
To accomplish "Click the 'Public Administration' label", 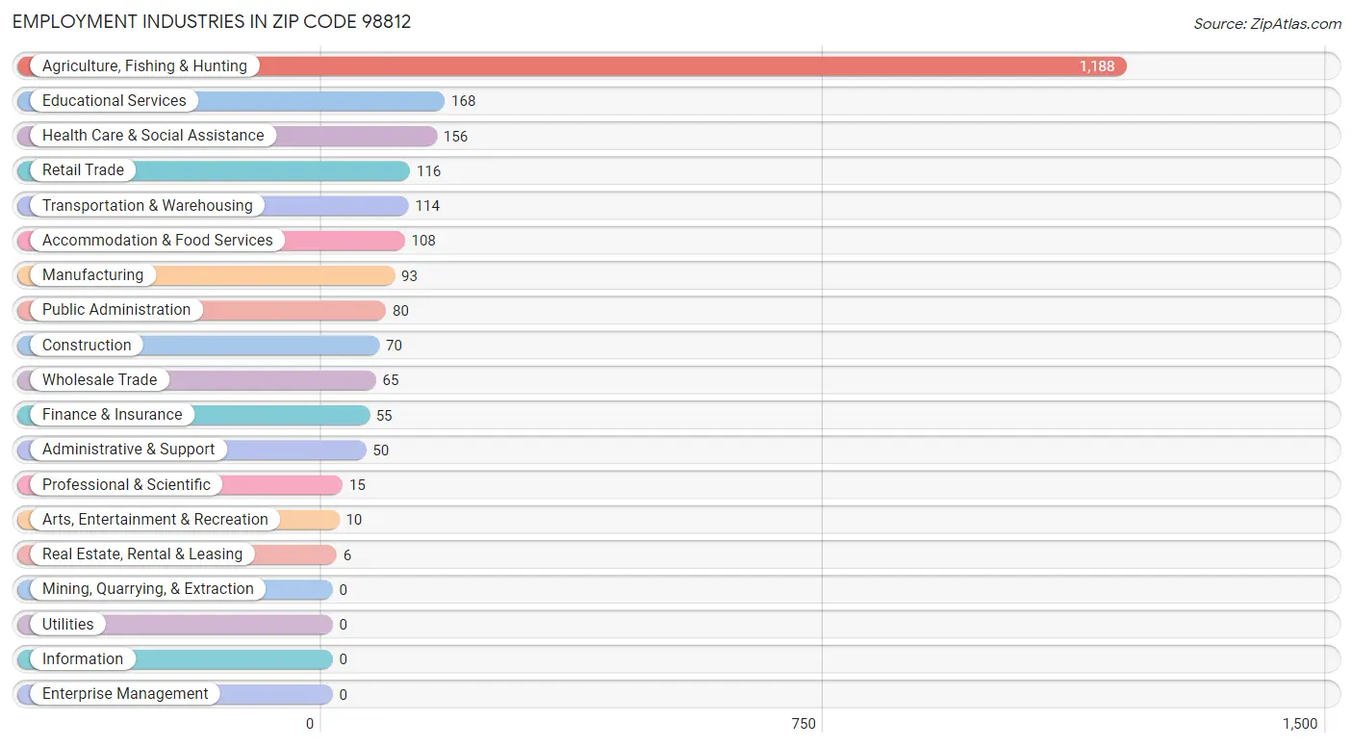I will coord(116,310).
